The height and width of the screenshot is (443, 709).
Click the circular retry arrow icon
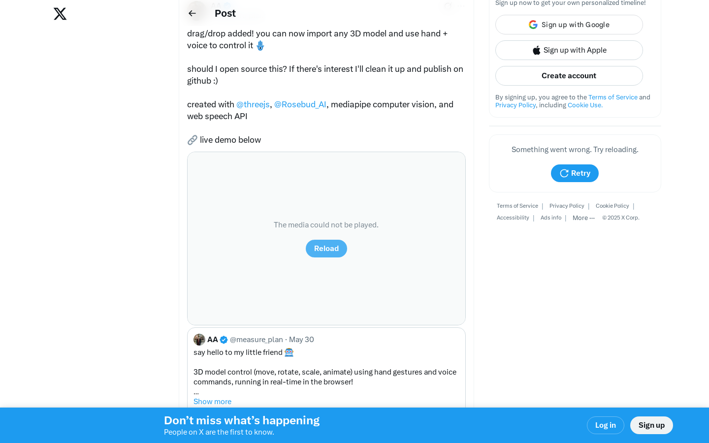click(564, 173)
